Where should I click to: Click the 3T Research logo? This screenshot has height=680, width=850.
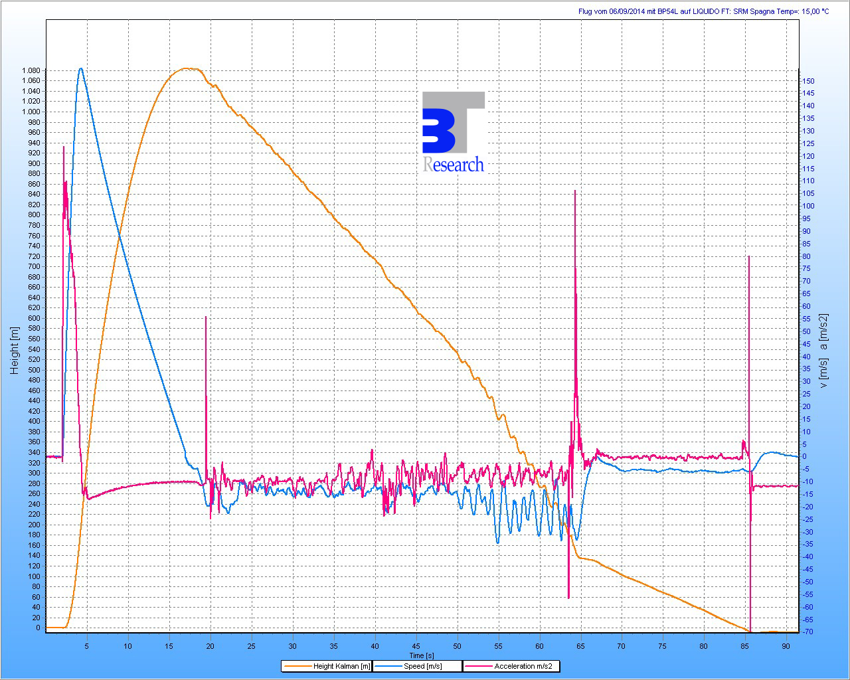click(x=454, y=132)
